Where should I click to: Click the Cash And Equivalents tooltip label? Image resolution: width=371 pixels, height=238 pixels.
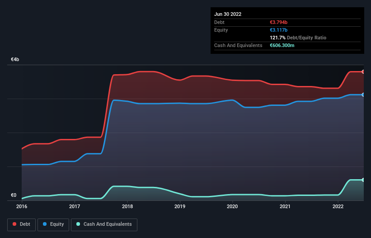(238, 45)
